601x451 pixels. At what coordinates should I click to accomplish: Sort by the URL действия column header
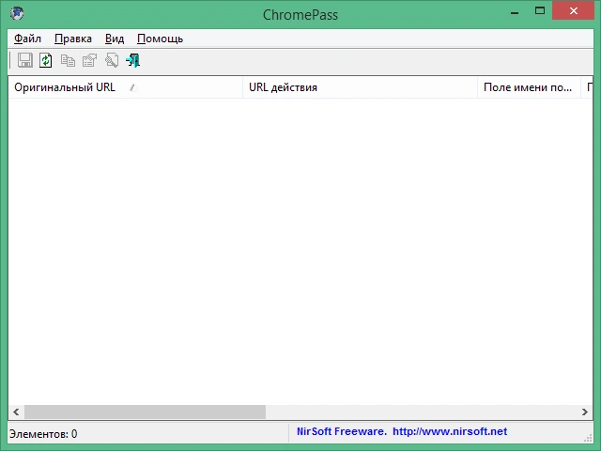point(360,87)
